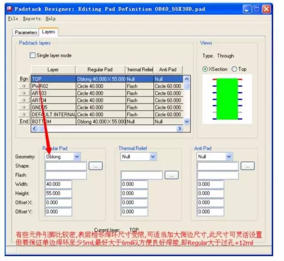The image size is (284, 261).
Task: Open the File menu
Action: click(13, 19)
